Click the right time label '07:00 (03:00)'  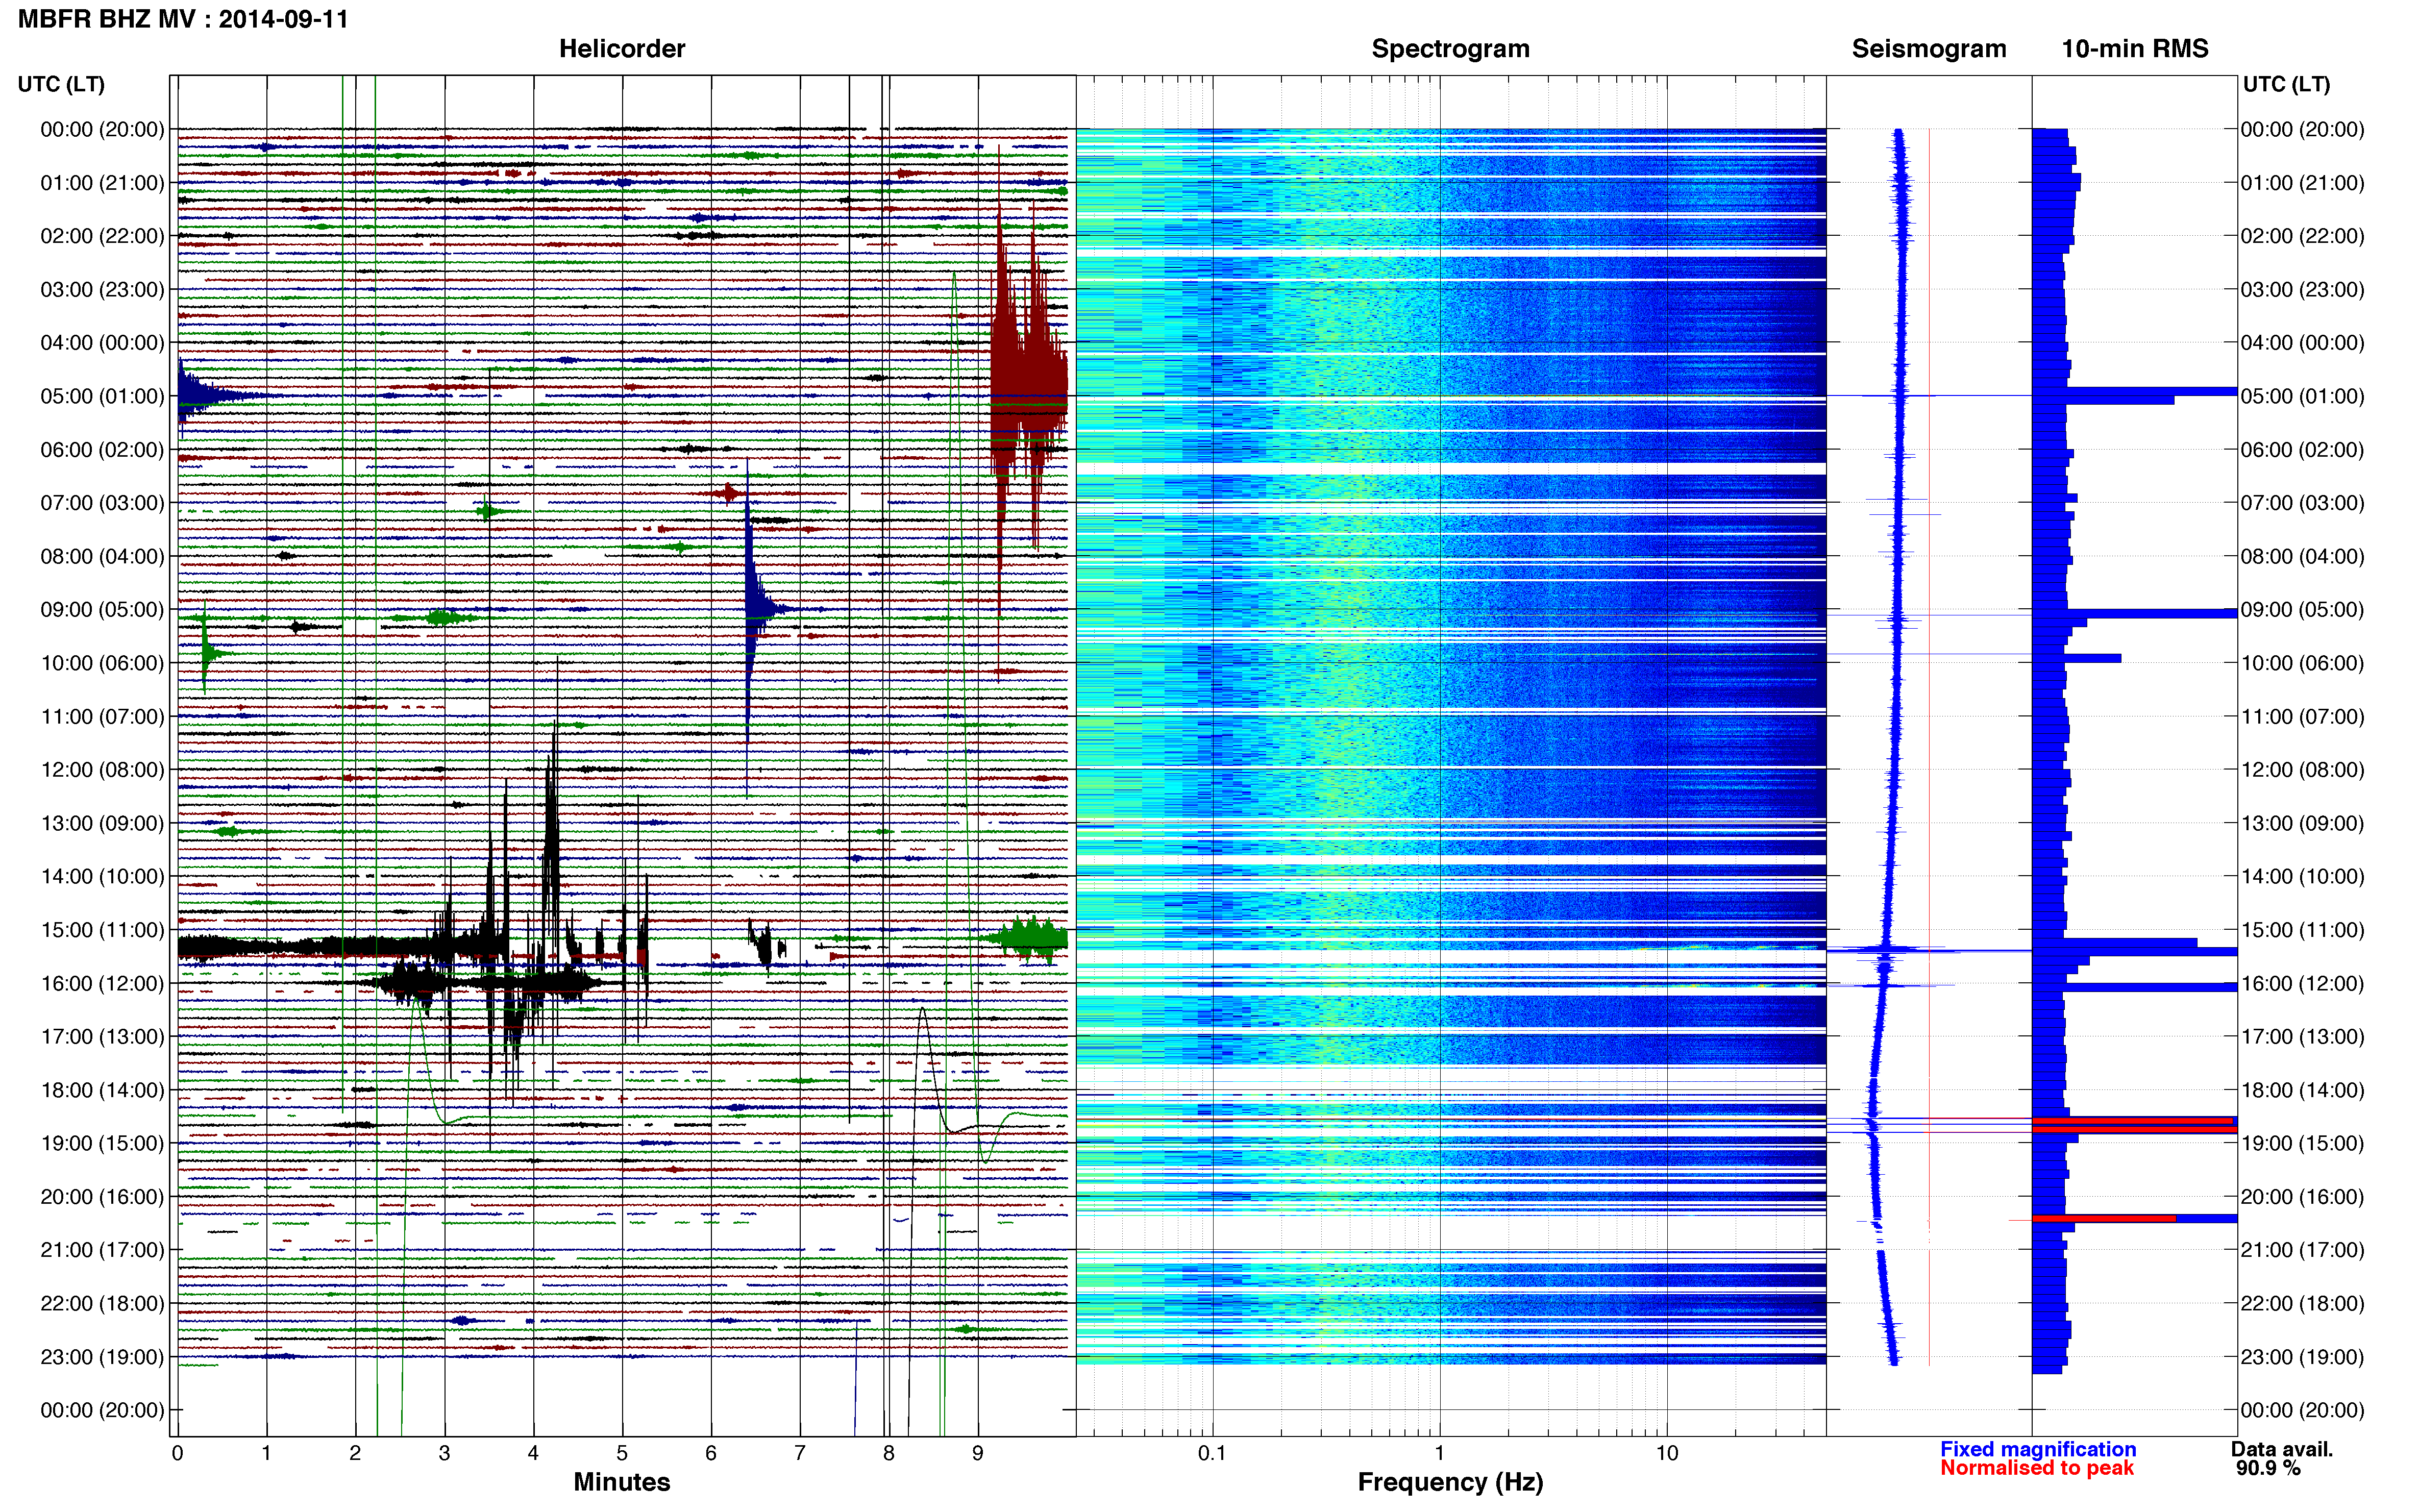click(2302, 503)
